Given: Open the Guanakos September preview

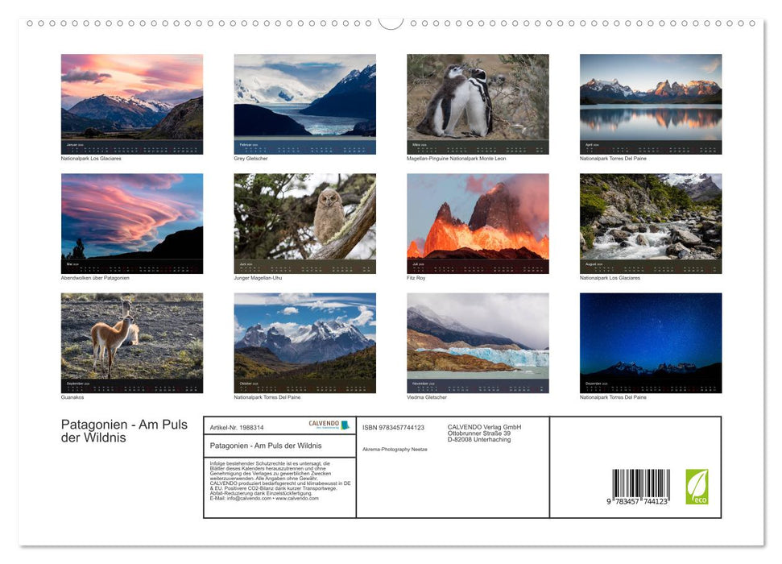Looking at the screenshot, I should [x=132, y=342].
